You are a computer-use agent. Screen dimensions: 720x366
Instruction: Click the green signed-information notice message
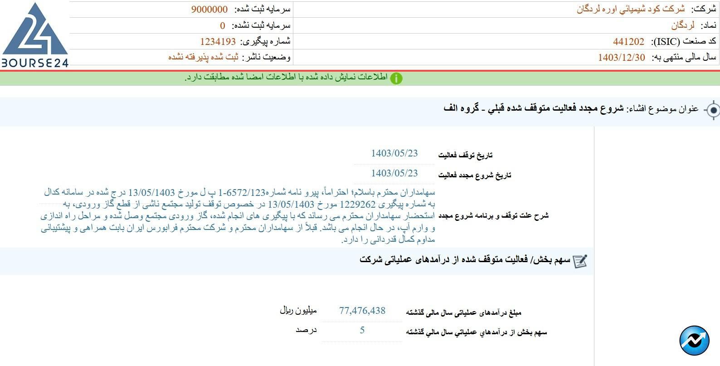(286, 78)
